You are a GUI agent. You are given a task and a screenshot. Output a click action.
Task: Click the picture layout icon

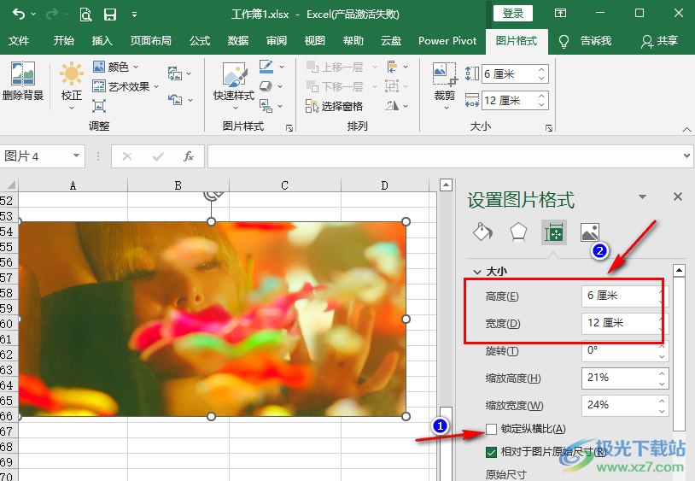pyautogui.click(x=266, y=106)
